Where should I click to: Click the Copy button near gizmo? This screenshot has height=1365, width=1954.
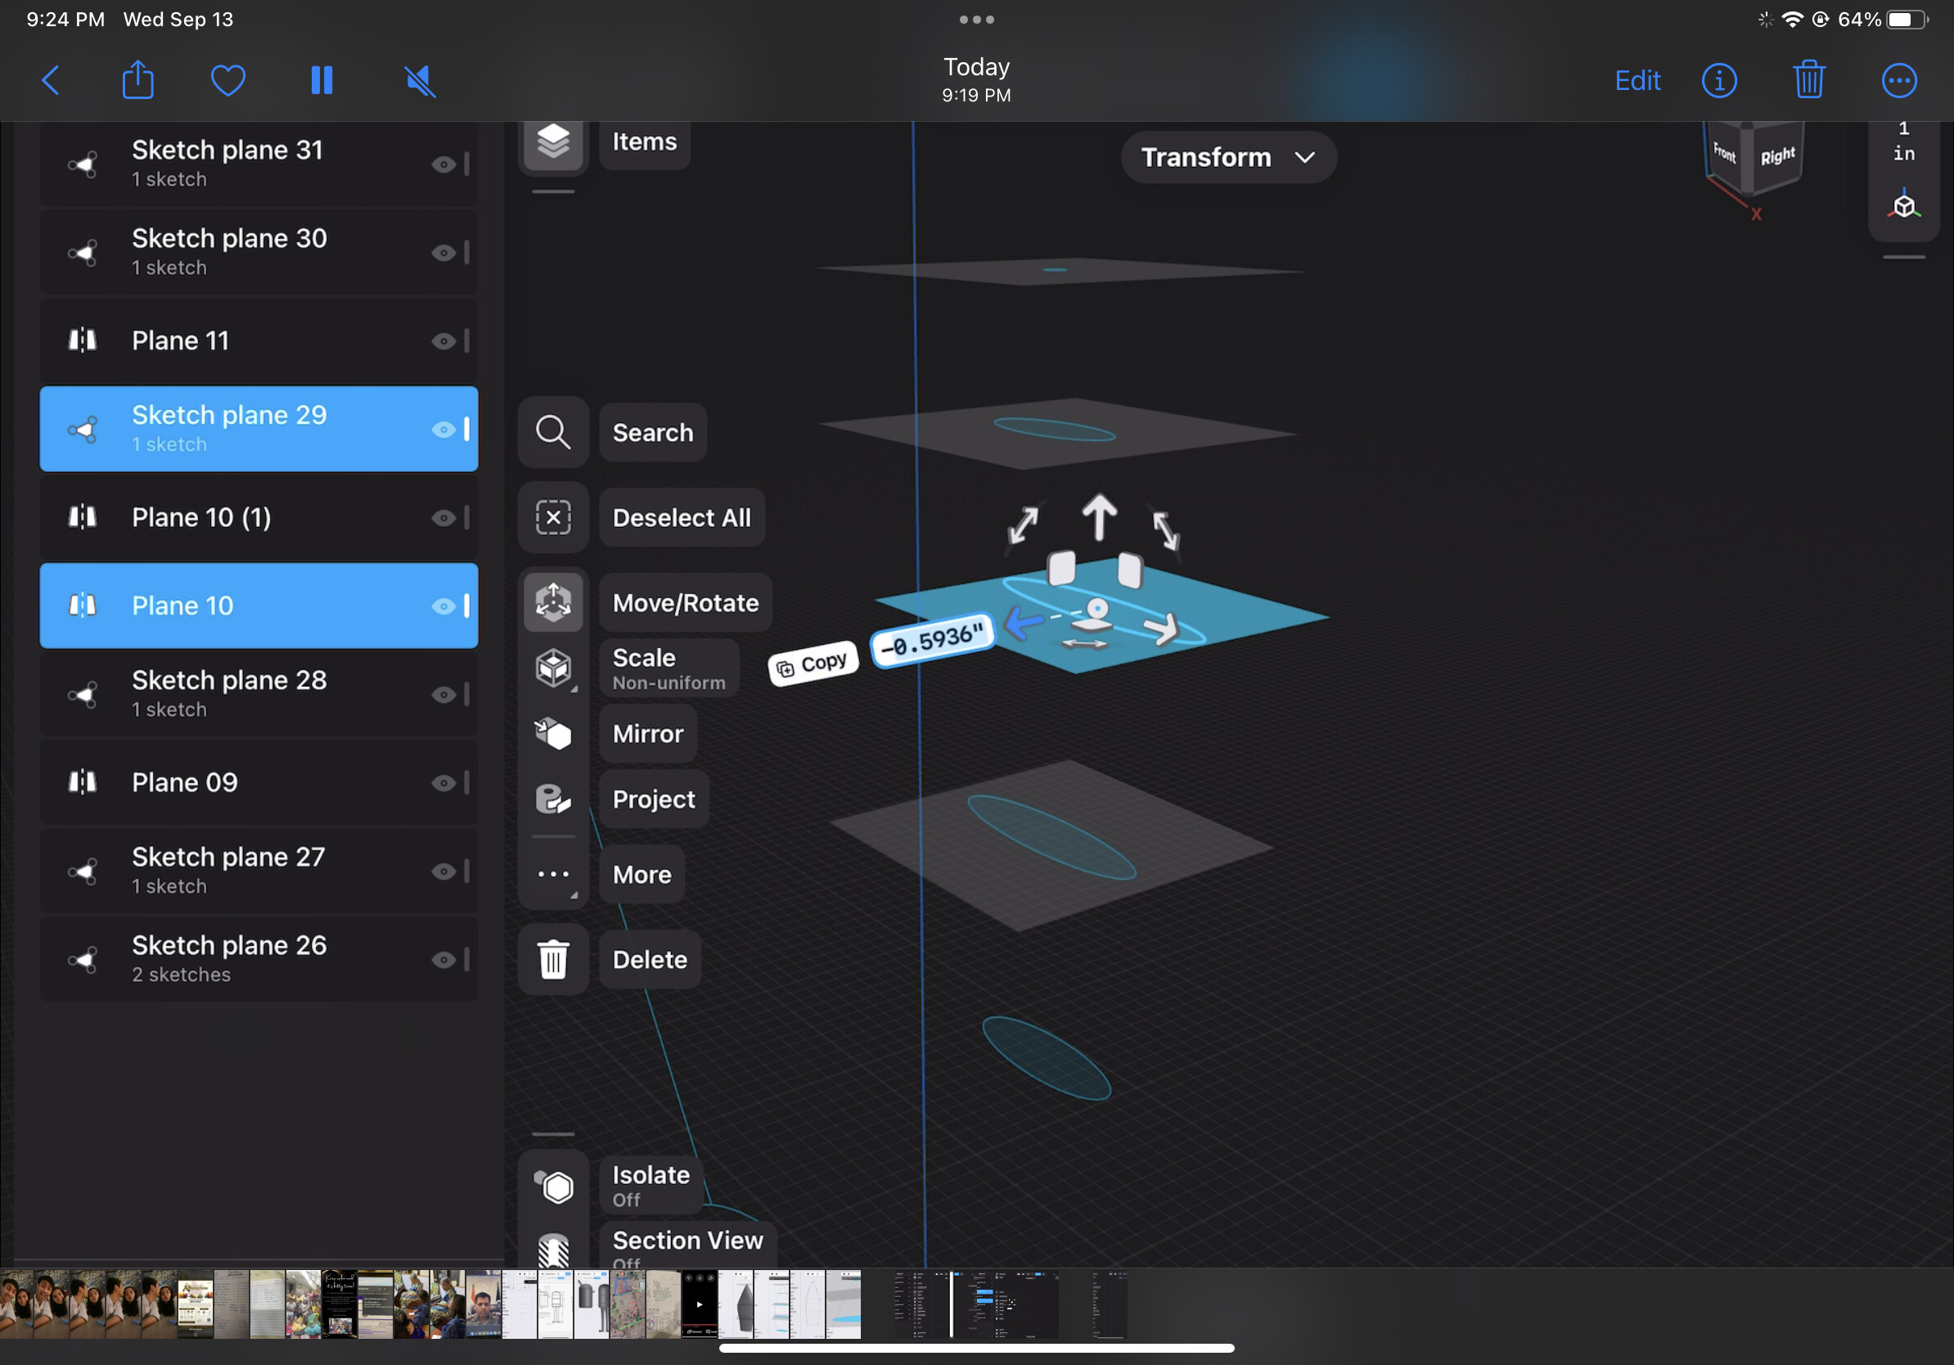pyautogui.click(x=813, y=664)
